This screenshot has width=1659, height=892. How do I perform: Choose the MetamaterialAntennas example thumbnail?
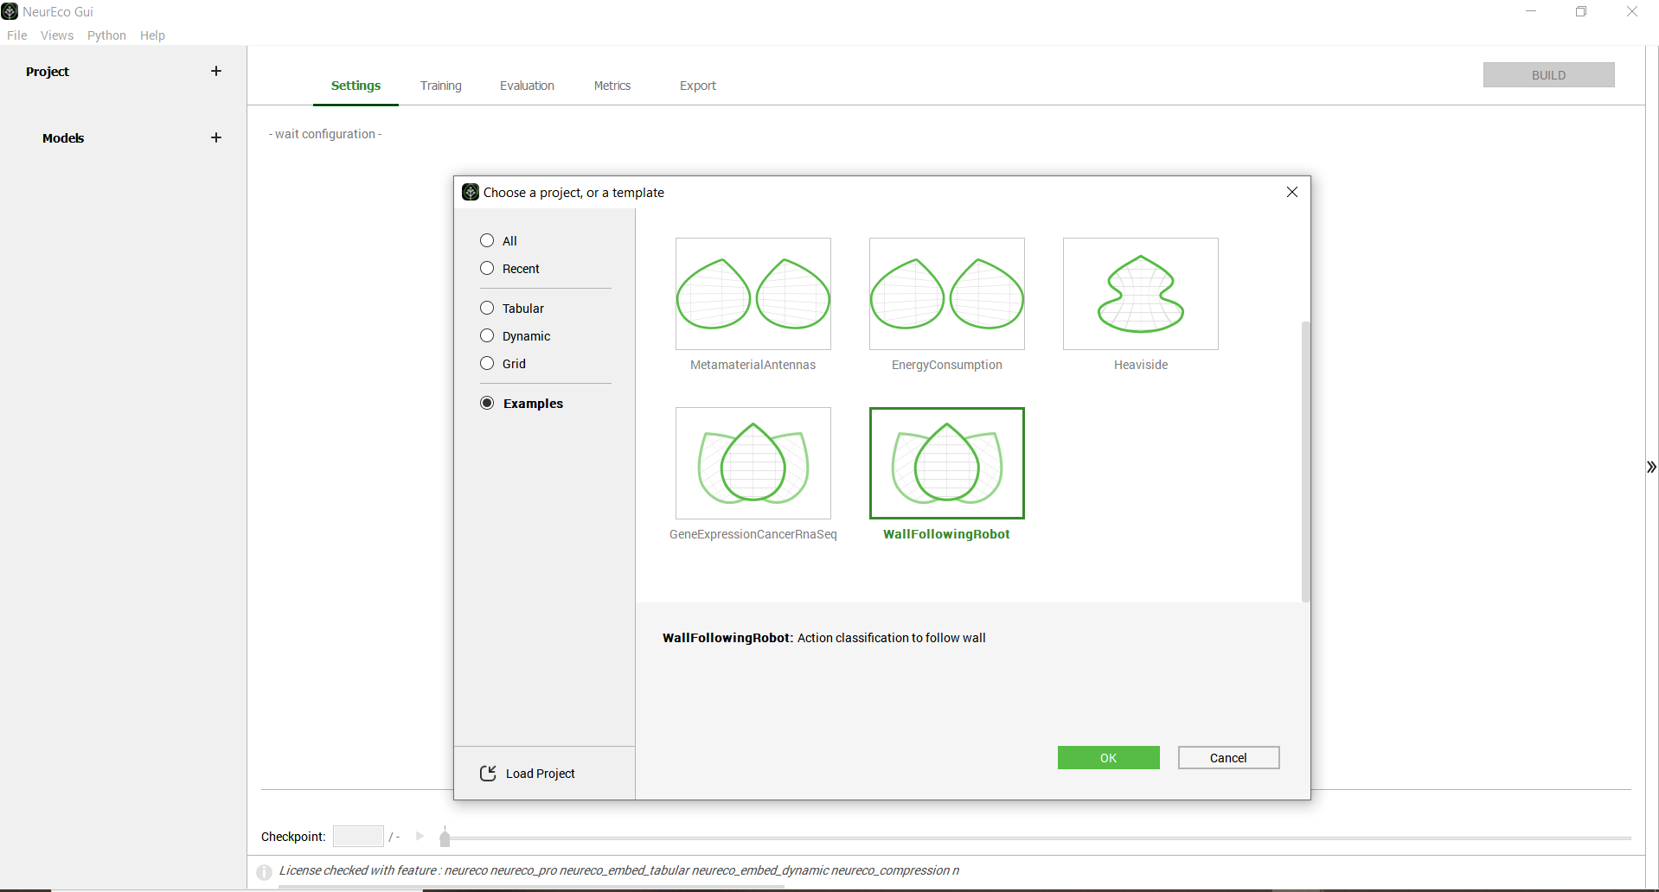[753, 294]
